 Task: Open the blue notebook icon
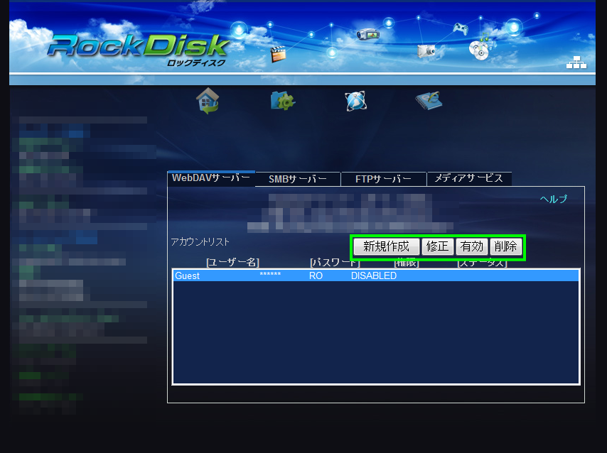click(x=429, y=101)
